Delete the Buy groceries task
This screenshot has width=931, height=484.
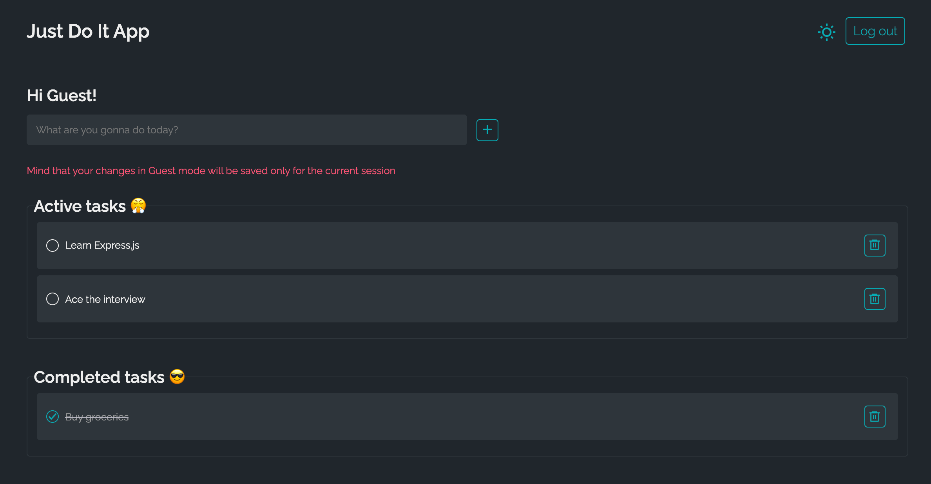coord(875,417)
